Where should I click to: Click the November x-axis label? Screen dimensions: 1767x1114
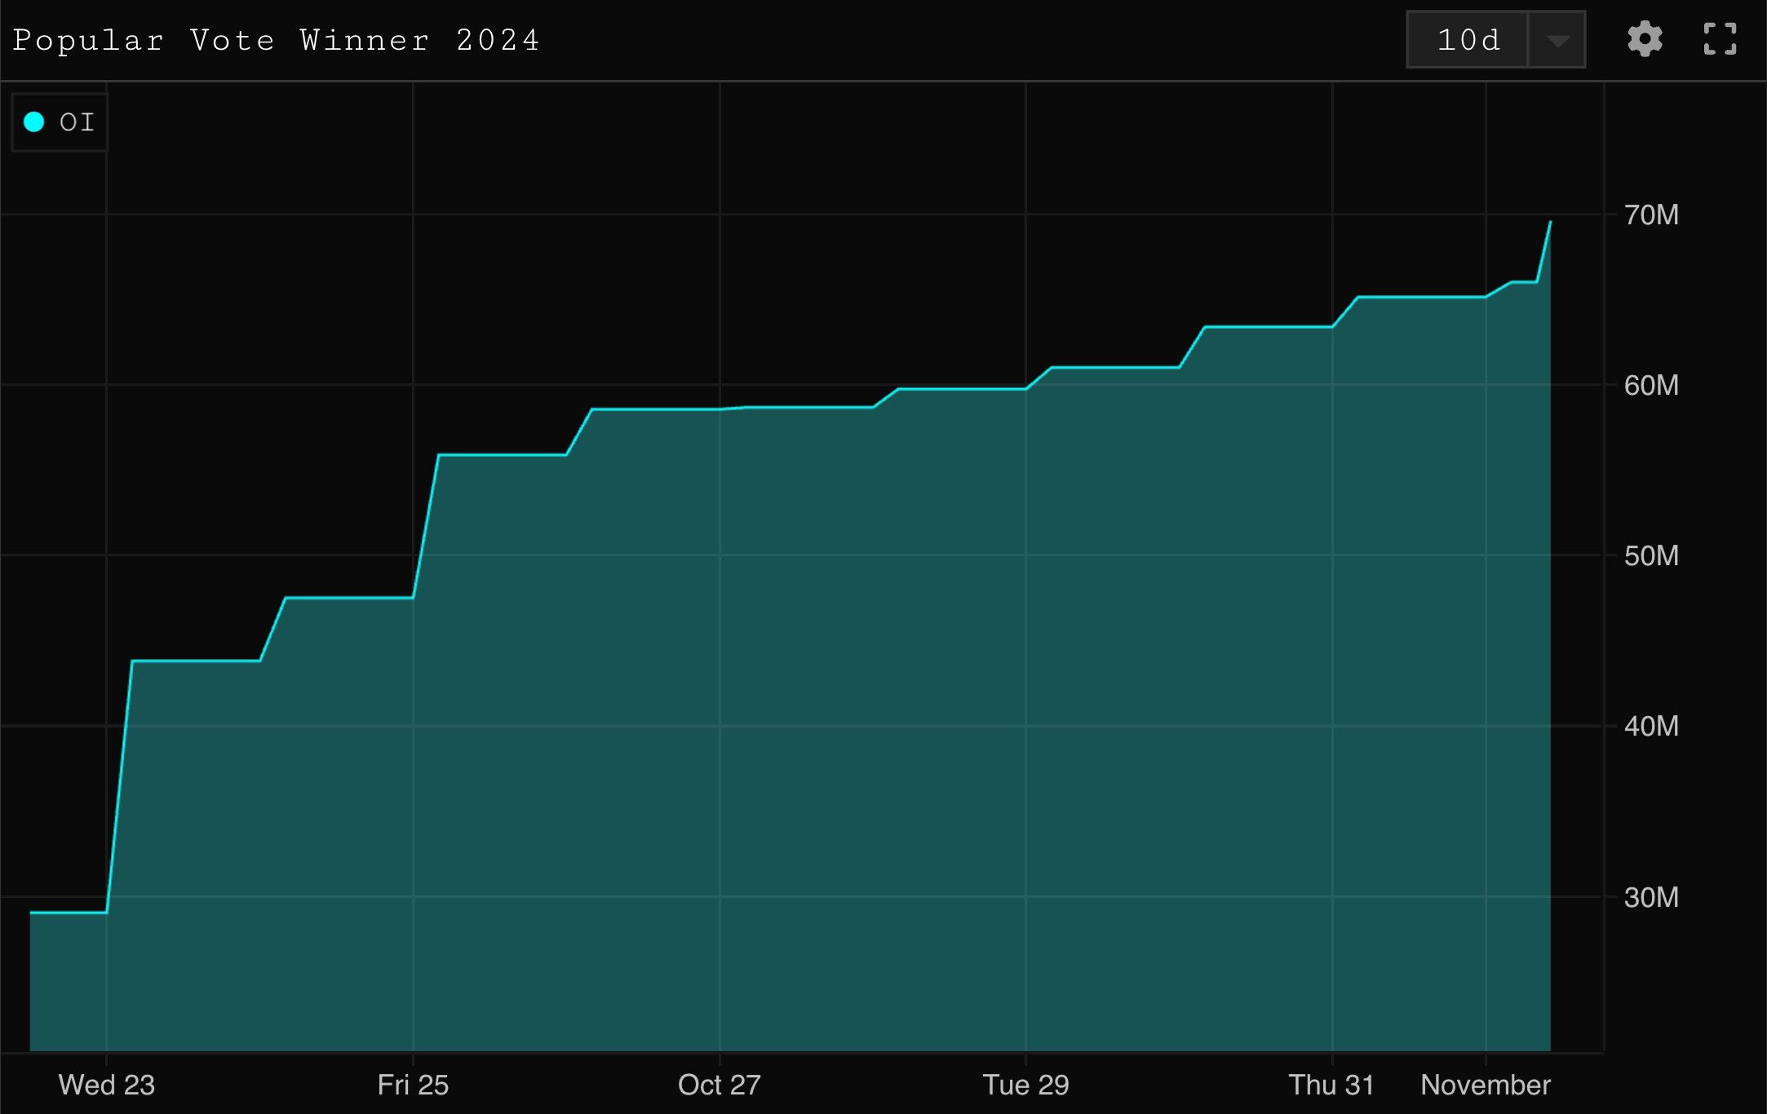pyautogui.click(x=1485, y=1085)
